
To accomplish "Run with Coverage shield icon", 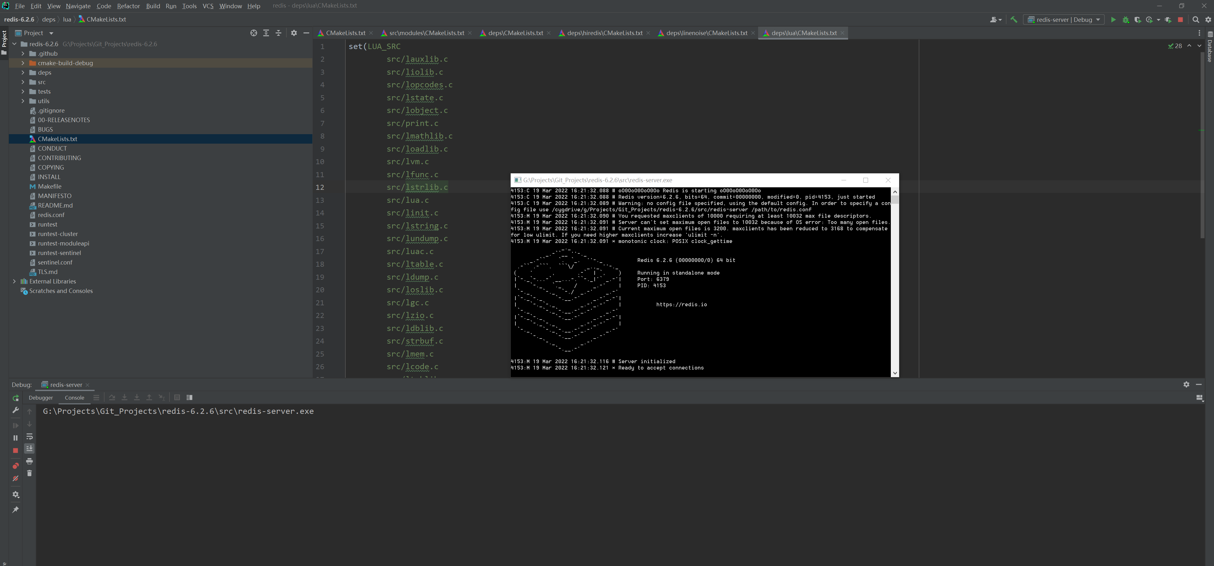I will (1138, 20).
